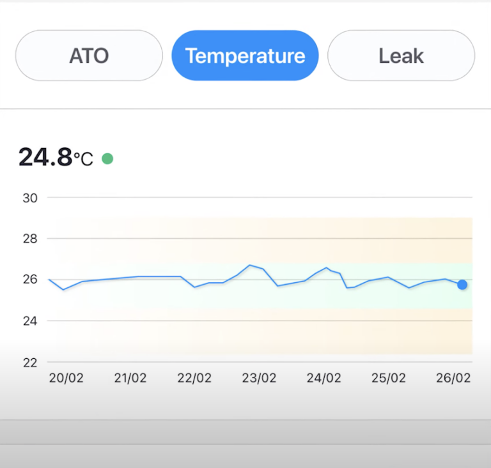This screenshot has width=491, height=468.
Task: Pick the 24/02 date label
Action: (x=323, y=378)
